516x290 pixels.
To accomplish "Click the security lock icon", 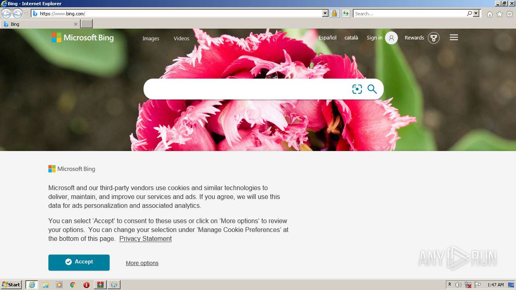I will click(334, 14).
